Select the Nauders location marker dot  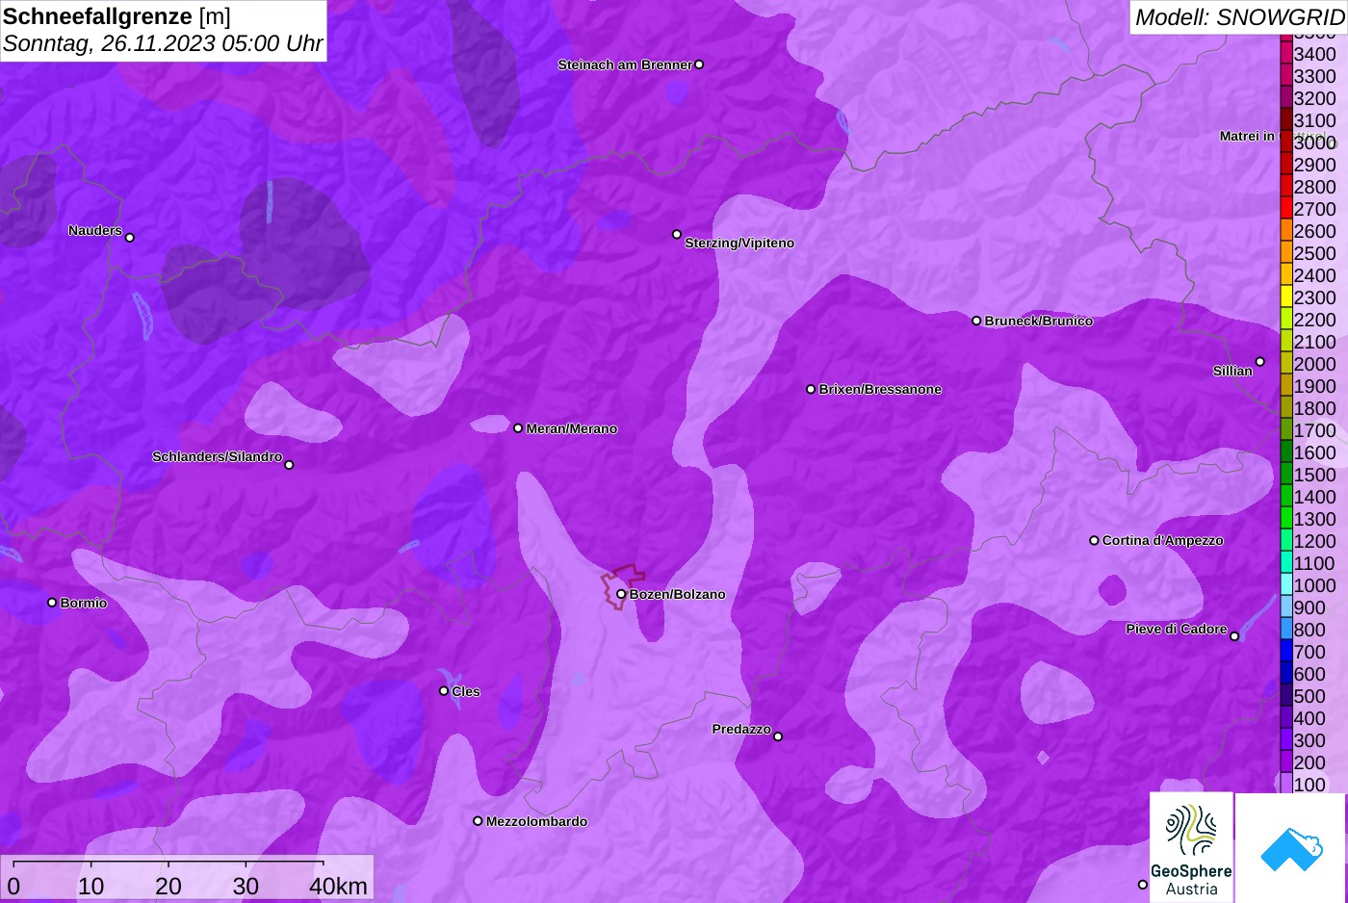(130, 238)
